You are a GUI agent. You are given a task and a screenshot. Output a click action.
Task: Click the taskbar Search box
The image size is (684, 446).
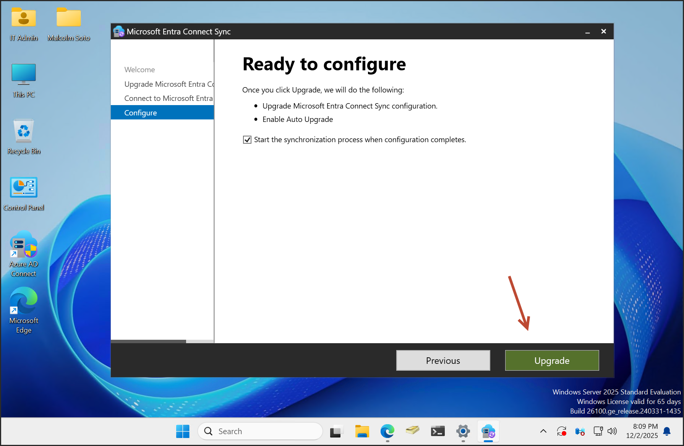[x=260, y=431]
